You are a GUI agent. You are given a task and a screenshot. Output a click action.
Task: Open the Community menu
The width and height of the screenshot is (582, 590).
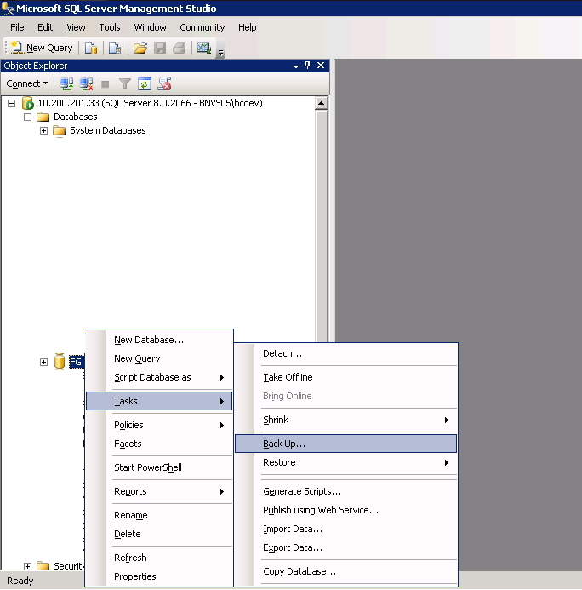click(x=202, y=27)
